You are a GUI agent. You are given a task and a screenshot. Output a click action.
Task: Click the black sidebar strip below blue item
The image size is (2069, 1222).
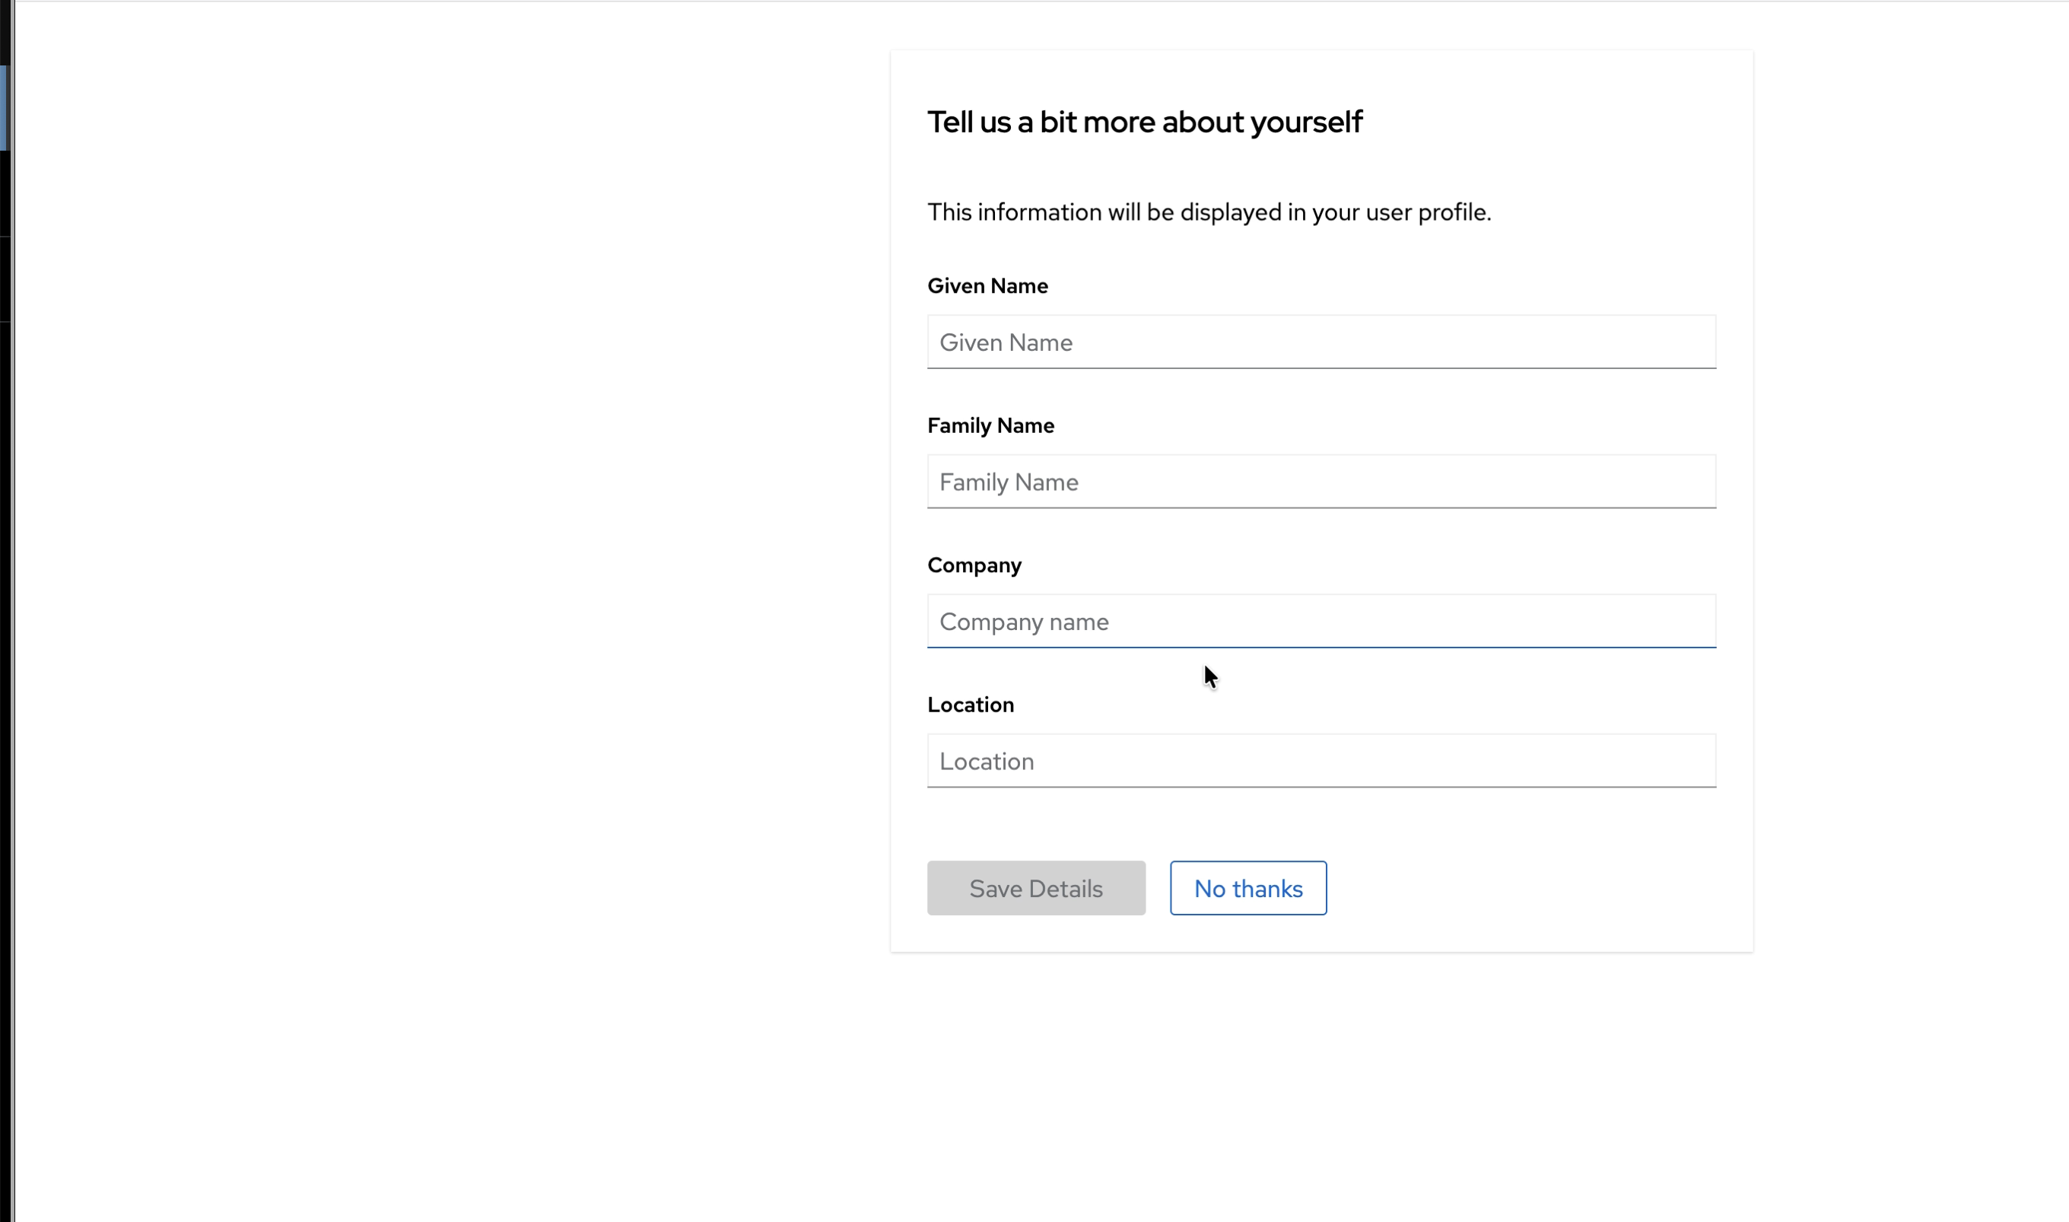[4, 193]
